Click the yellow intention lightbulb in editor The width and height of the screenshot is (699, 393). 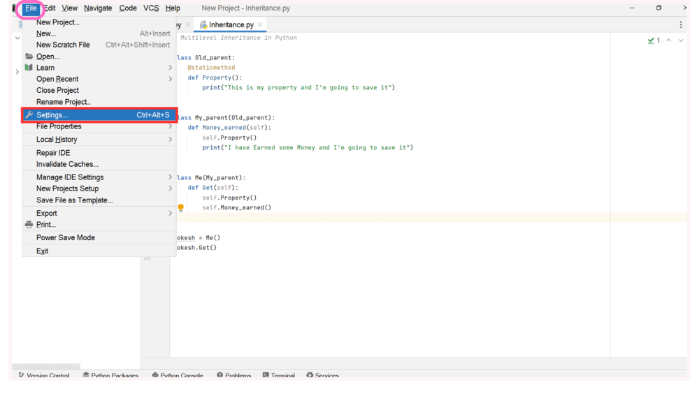pos(180,207)
